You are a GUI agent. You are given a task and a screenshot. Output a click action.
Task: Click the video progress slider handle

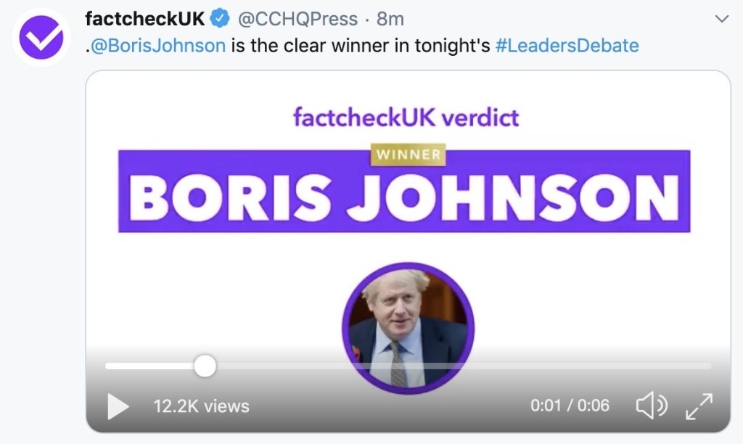[205, 366]
